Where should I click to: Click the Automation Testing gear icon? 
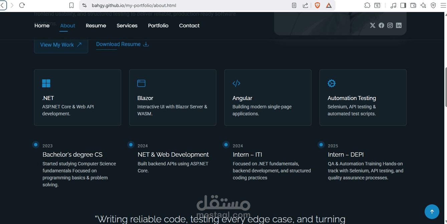click(x=331, y=83)
